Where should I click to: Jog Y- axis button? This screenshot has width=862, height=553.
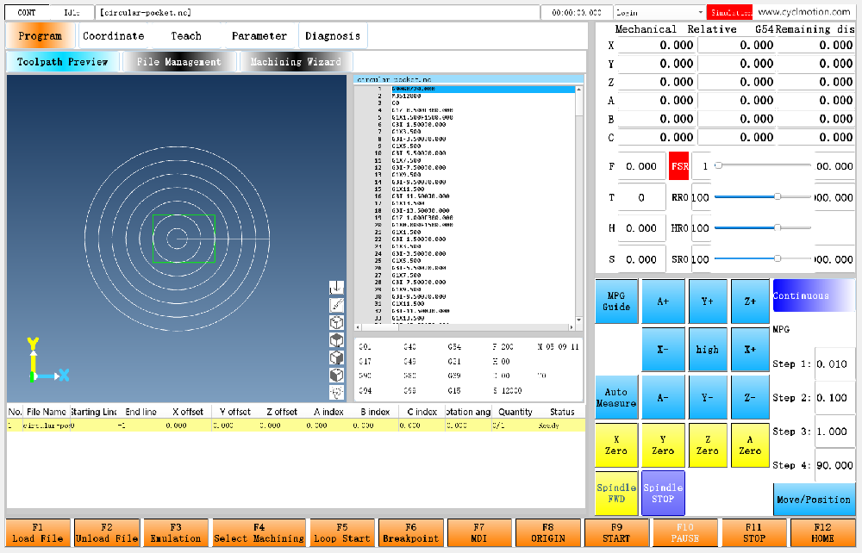point(707,397)
